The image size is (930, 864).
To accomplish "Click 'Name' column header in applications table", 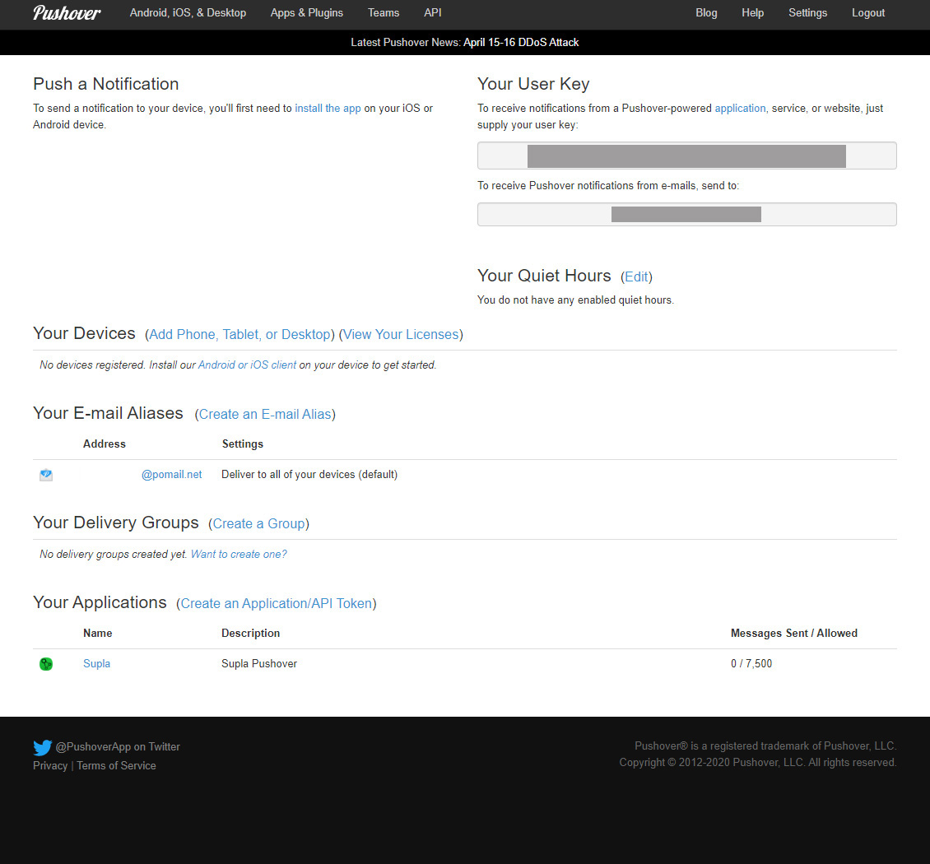I will click(x=98, y=633).
